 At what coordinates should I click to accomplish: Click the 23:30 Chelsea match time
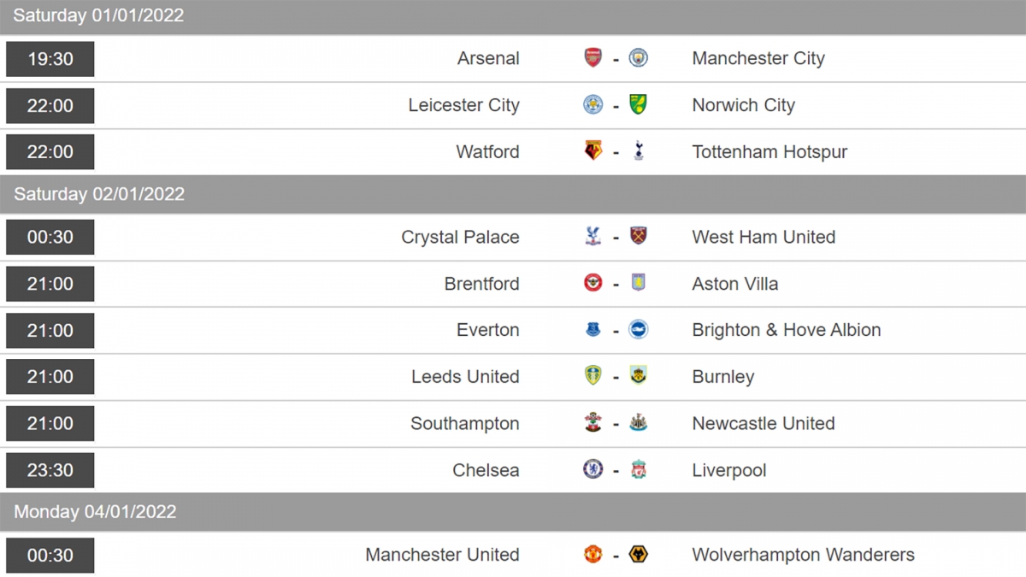point(50,470)
